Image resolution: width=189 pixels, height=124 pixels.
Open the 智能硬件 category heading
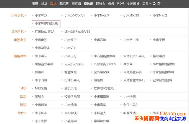(x=20, y=56)
